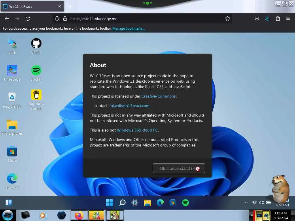This screenshot has height=221, width=295.
Task: Click the Wi-Fi icon in Win11 tray
Action: click(255, 203)
